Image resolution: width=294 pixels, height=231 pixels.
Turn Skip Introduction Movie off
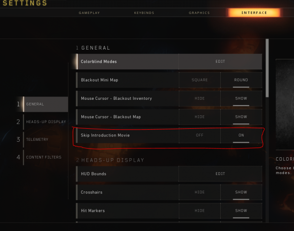coord(200,135)
